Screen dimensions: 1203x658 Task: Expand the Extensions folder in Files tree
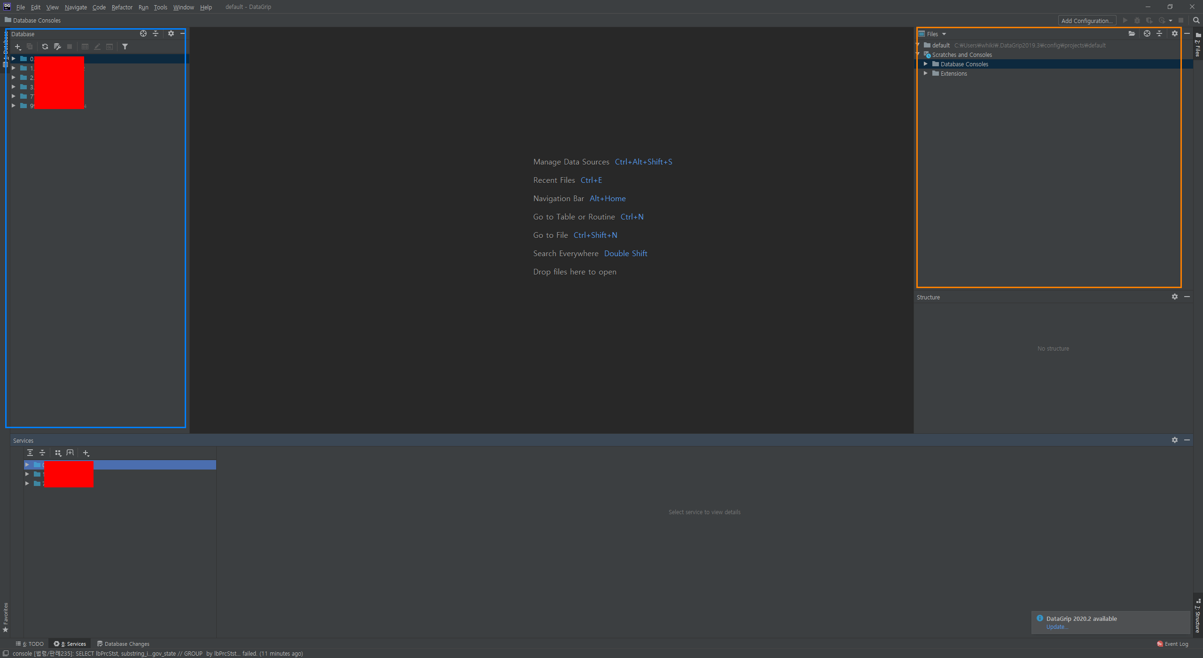coord(925,73)
